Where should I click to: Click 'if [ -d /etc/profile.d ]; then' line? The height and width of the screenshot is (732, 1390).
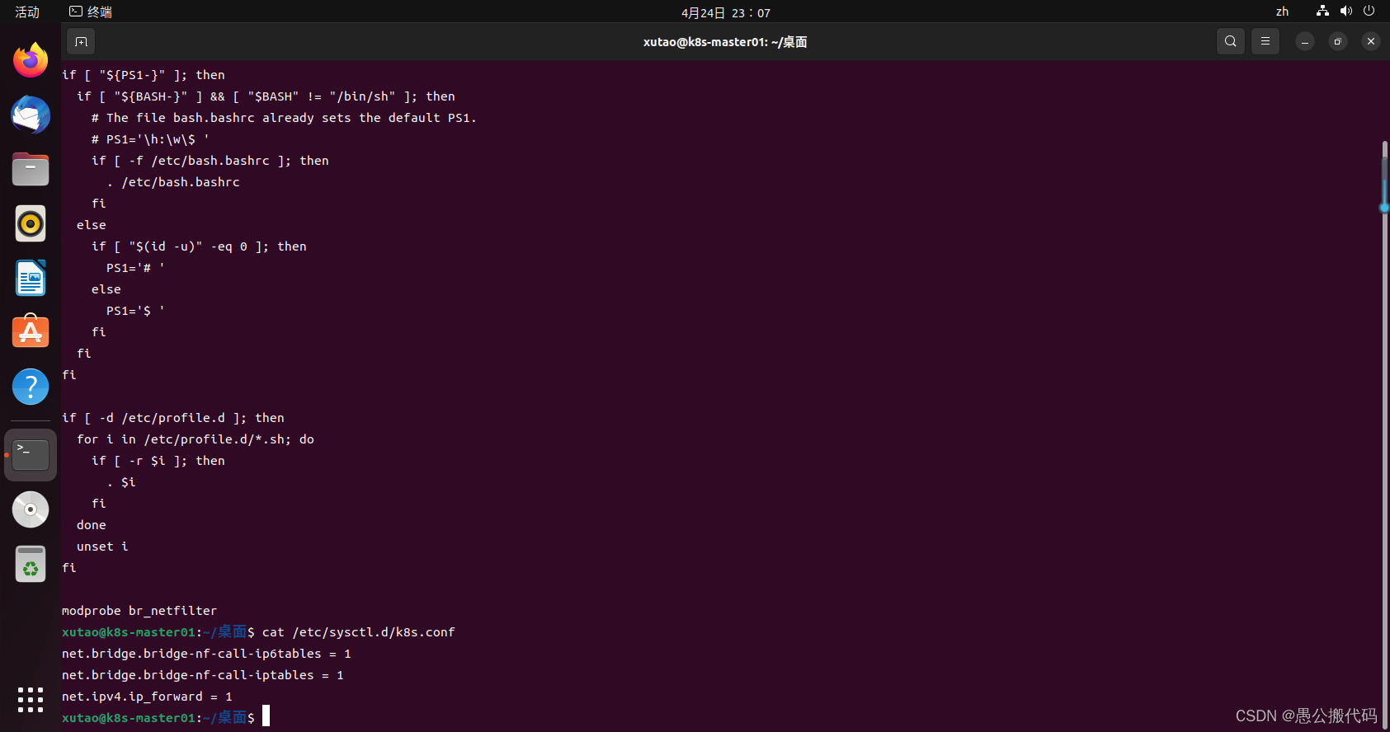[x=173, y=418]
